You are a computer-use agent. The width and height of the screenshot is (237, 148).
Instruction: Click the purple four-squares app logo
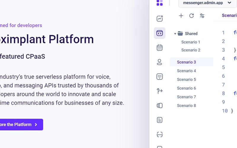pyautogui.click(x=160, y=3)
